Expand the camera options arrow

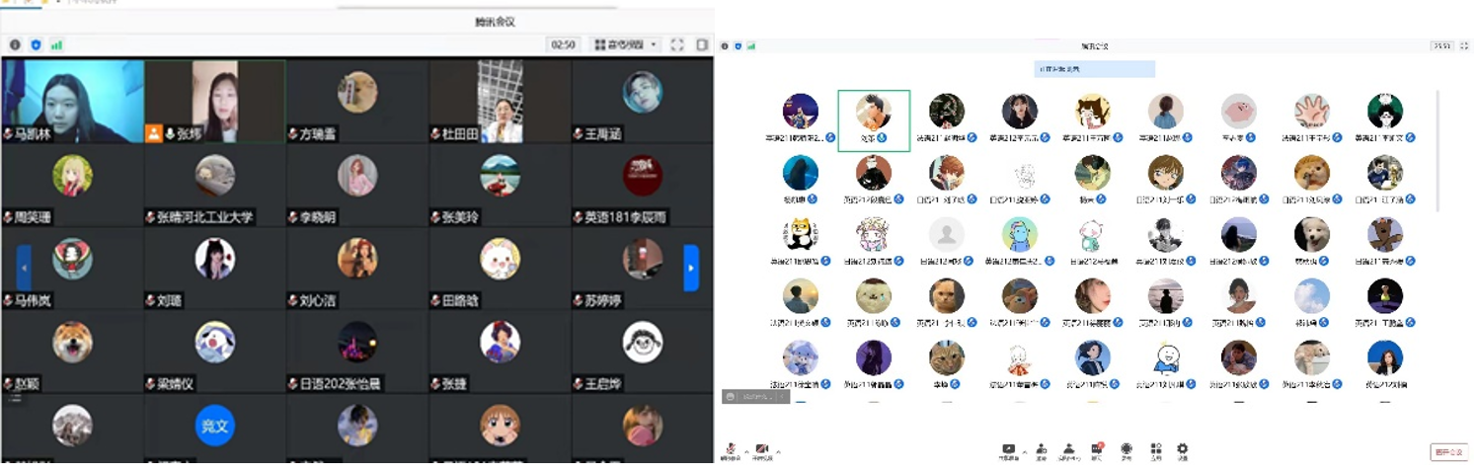[778, 451]
